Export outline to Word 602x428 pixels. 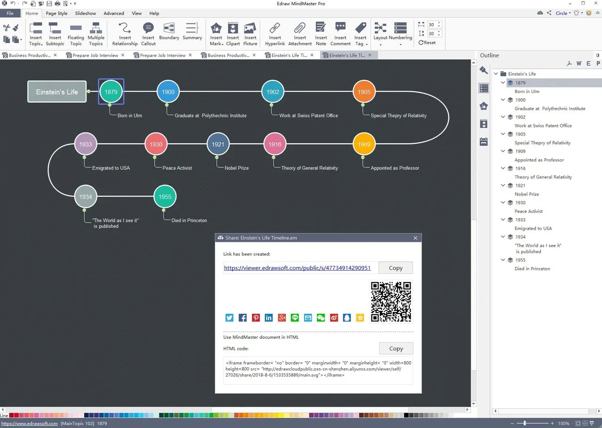(579, 63)
